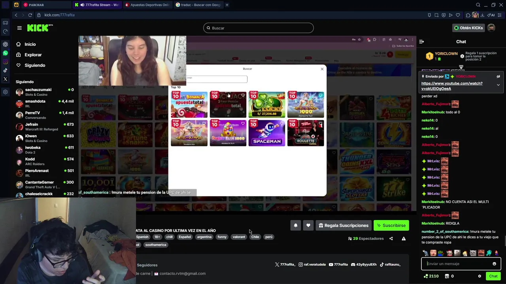Click Regala Suscripciones button
The height and width of the screenshot is (284, 506).
(344, 225)
